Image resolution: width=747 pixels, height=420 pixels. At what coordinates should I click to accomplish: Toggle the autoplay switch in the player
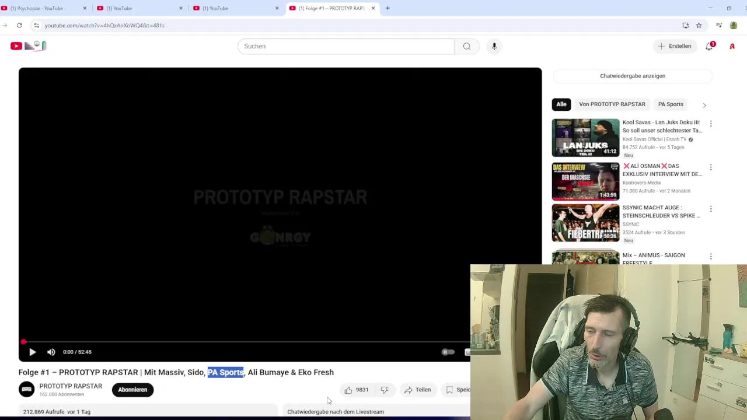tap(448, 352)
